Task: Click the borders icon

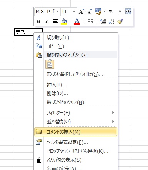Action: tap(90, 21)
